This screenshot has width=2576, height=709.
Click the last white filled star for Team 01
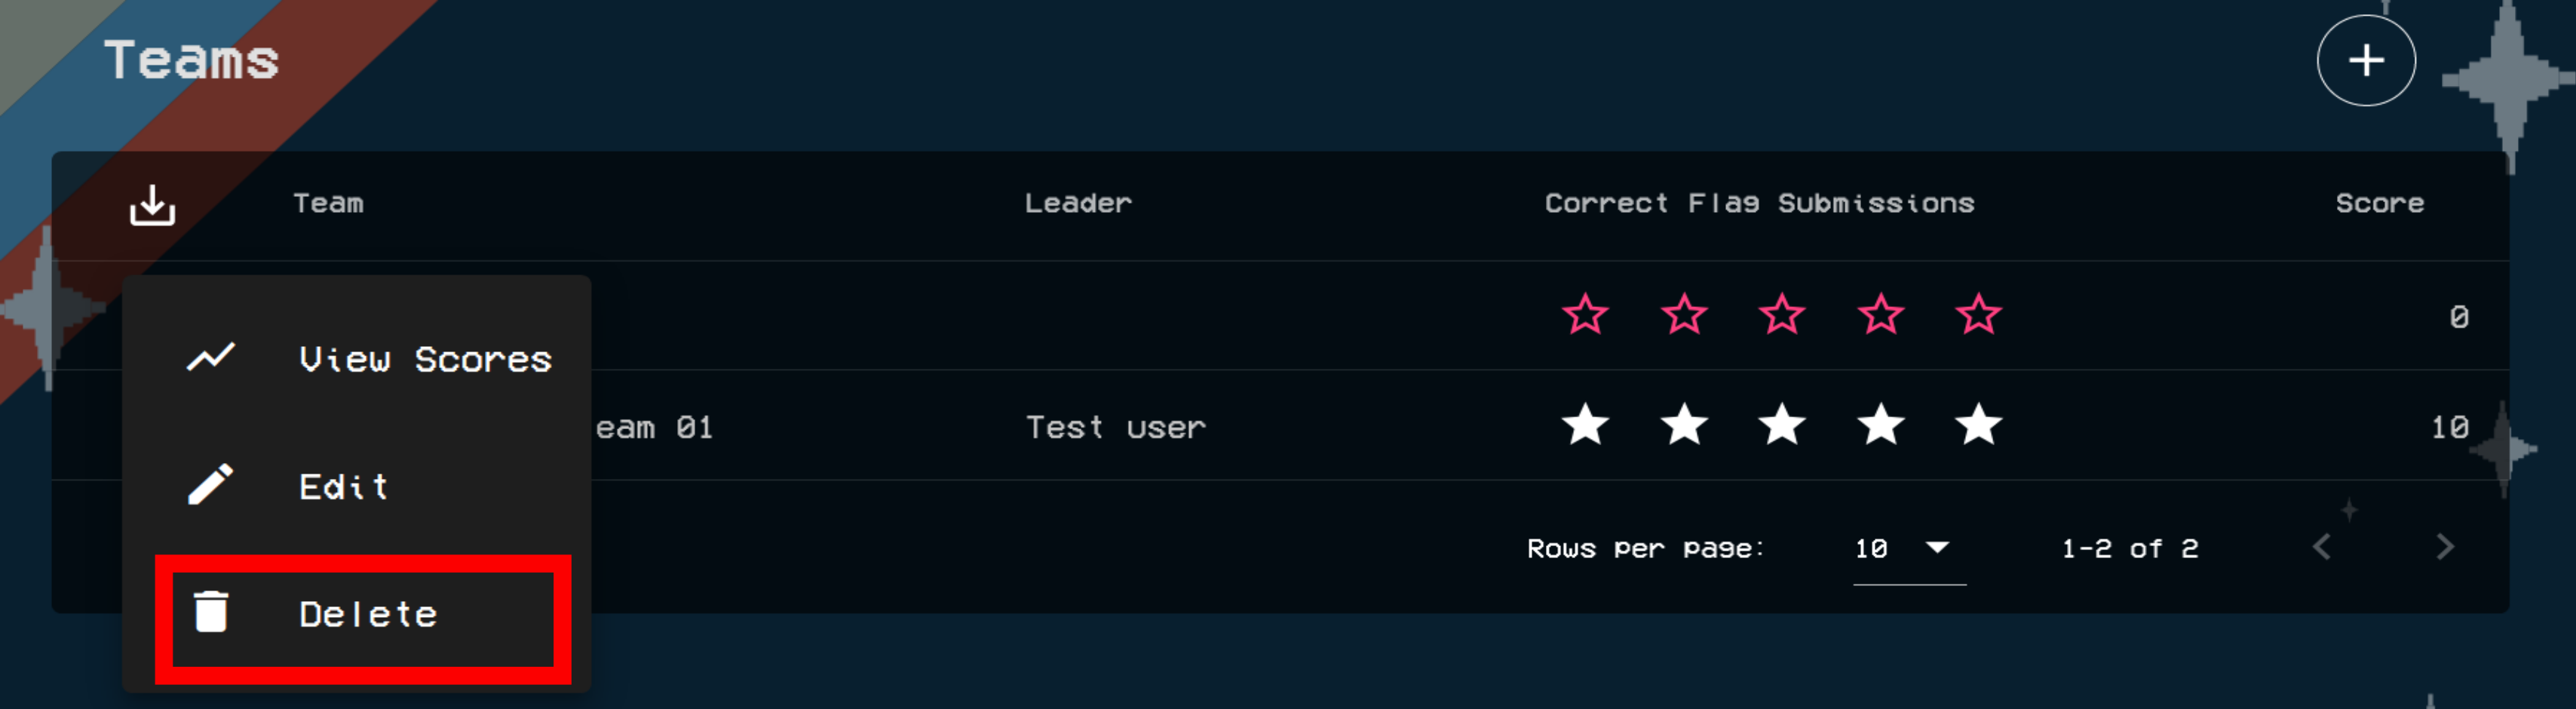1978,426
